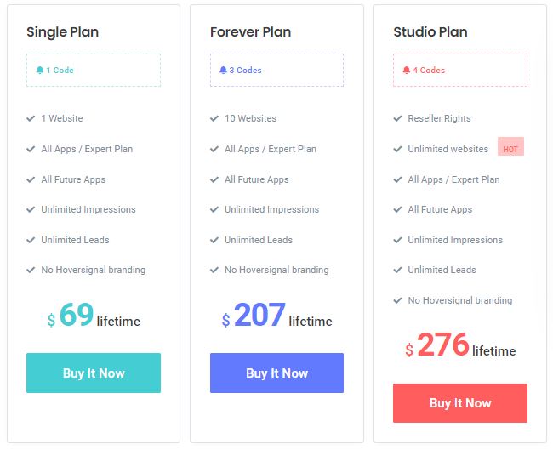The height and width of the screenshot is (450, 553).
Task: Click the teal dollar sign before 69
Action: pos(51,320)
